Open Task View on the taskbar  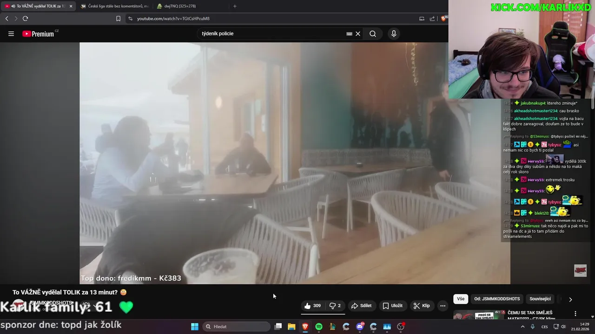tap(278, 327)
